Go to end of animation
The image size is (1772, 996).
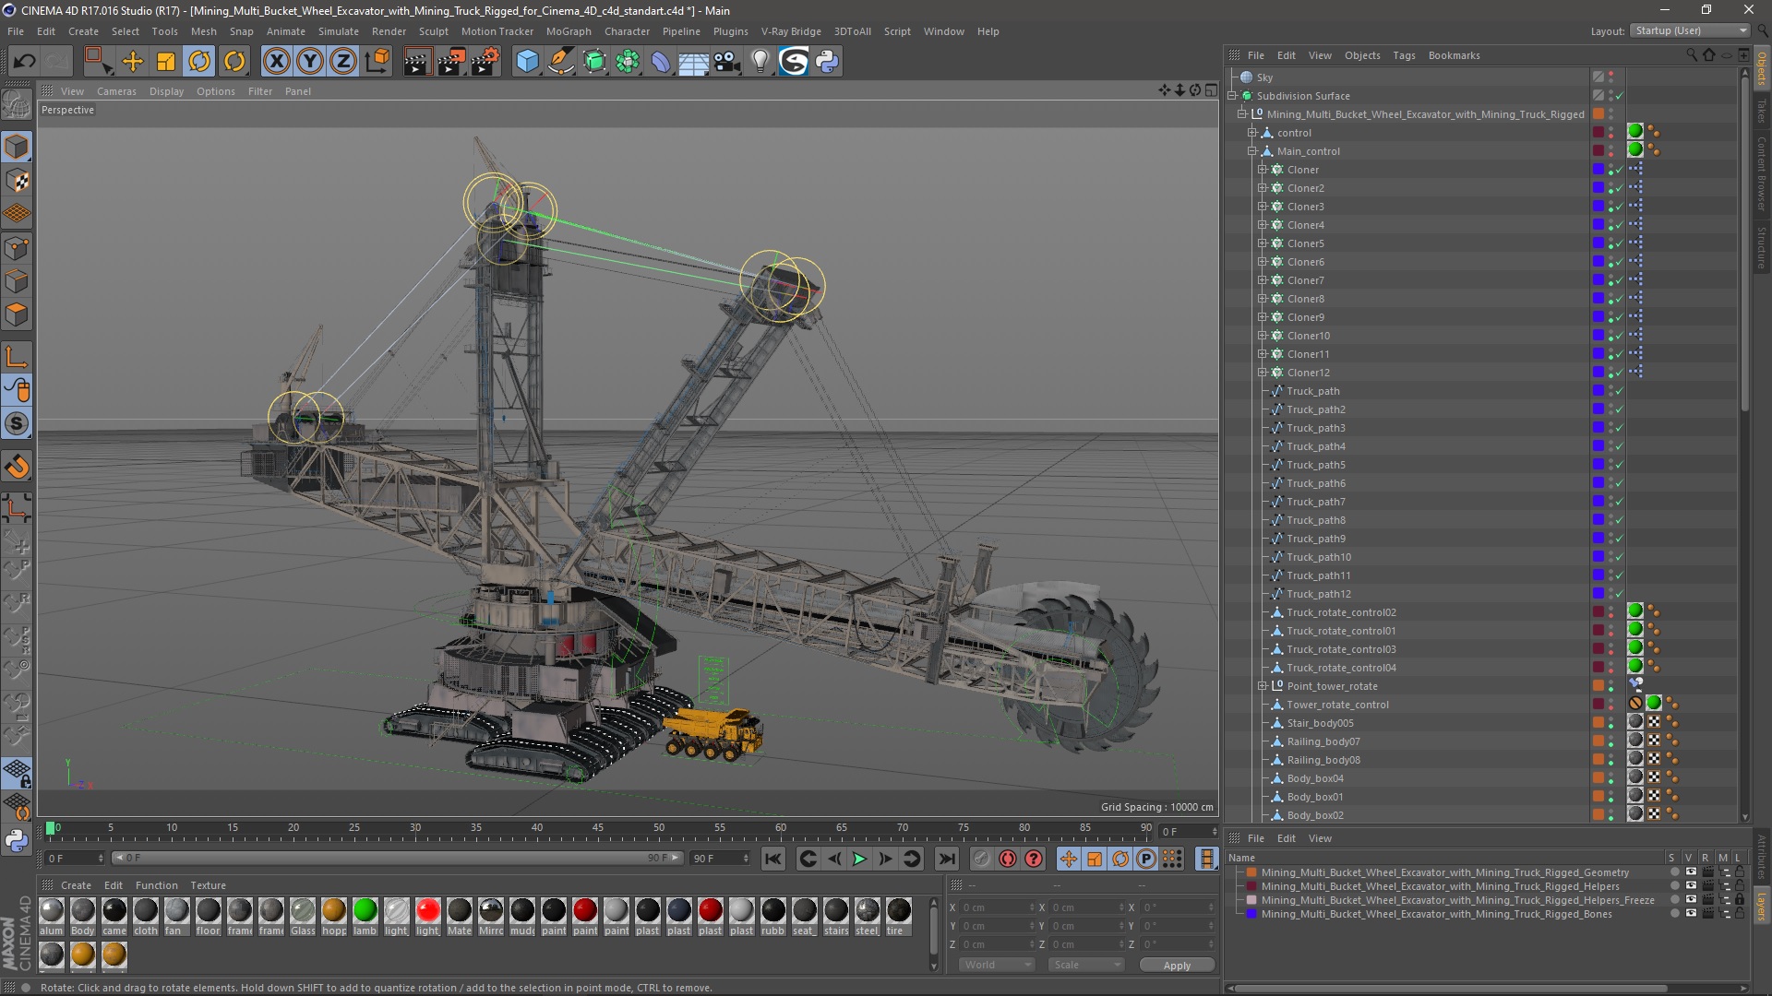[947, 859]
